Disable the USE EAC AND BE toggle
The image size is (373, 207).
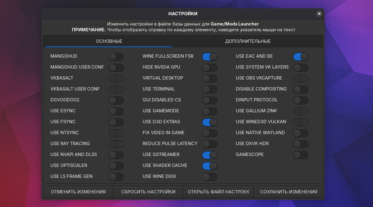click(300, 56)
